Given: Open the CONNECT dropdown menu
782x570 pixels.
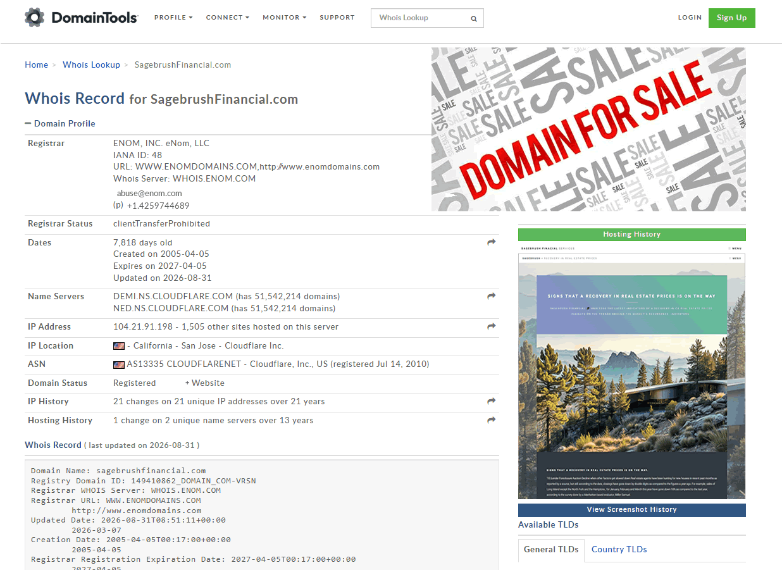Looking at the screenshot, I should 228,18.
